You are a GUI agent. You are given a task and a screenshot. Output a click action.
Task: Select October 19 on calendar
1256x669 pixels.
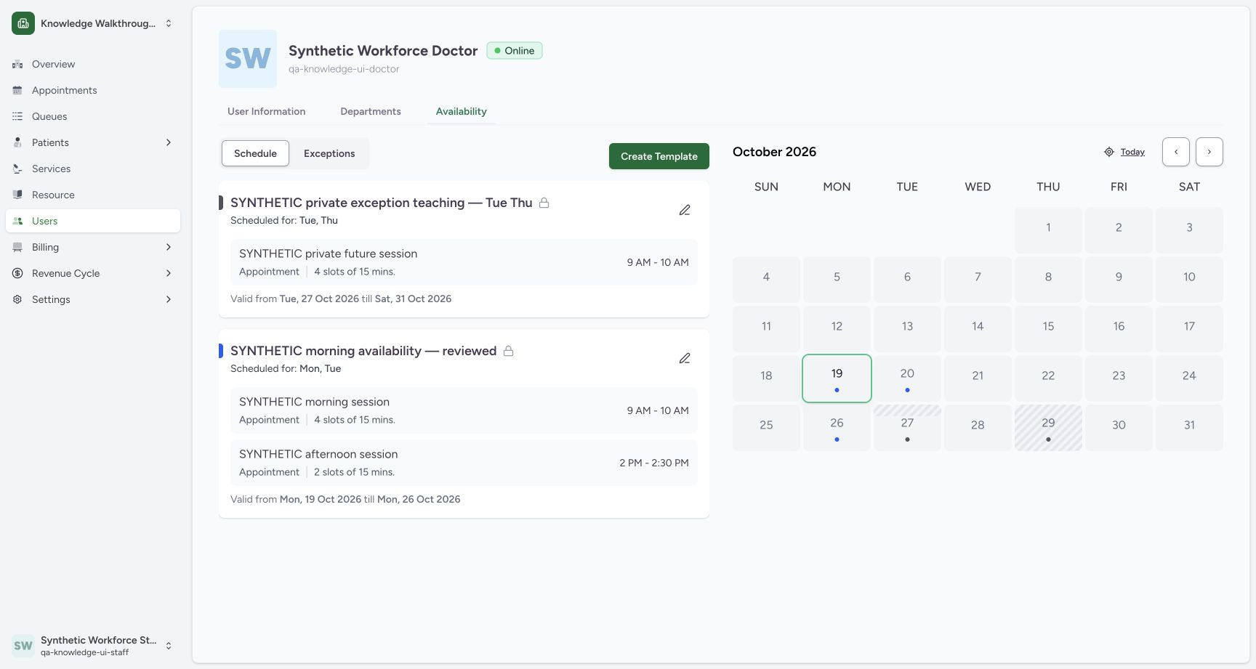(x=837, y=378)
